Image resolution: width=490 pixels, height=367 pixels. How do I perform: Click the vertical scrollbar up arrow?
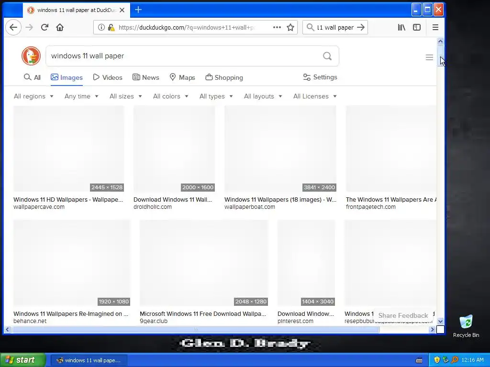(440, 42)
